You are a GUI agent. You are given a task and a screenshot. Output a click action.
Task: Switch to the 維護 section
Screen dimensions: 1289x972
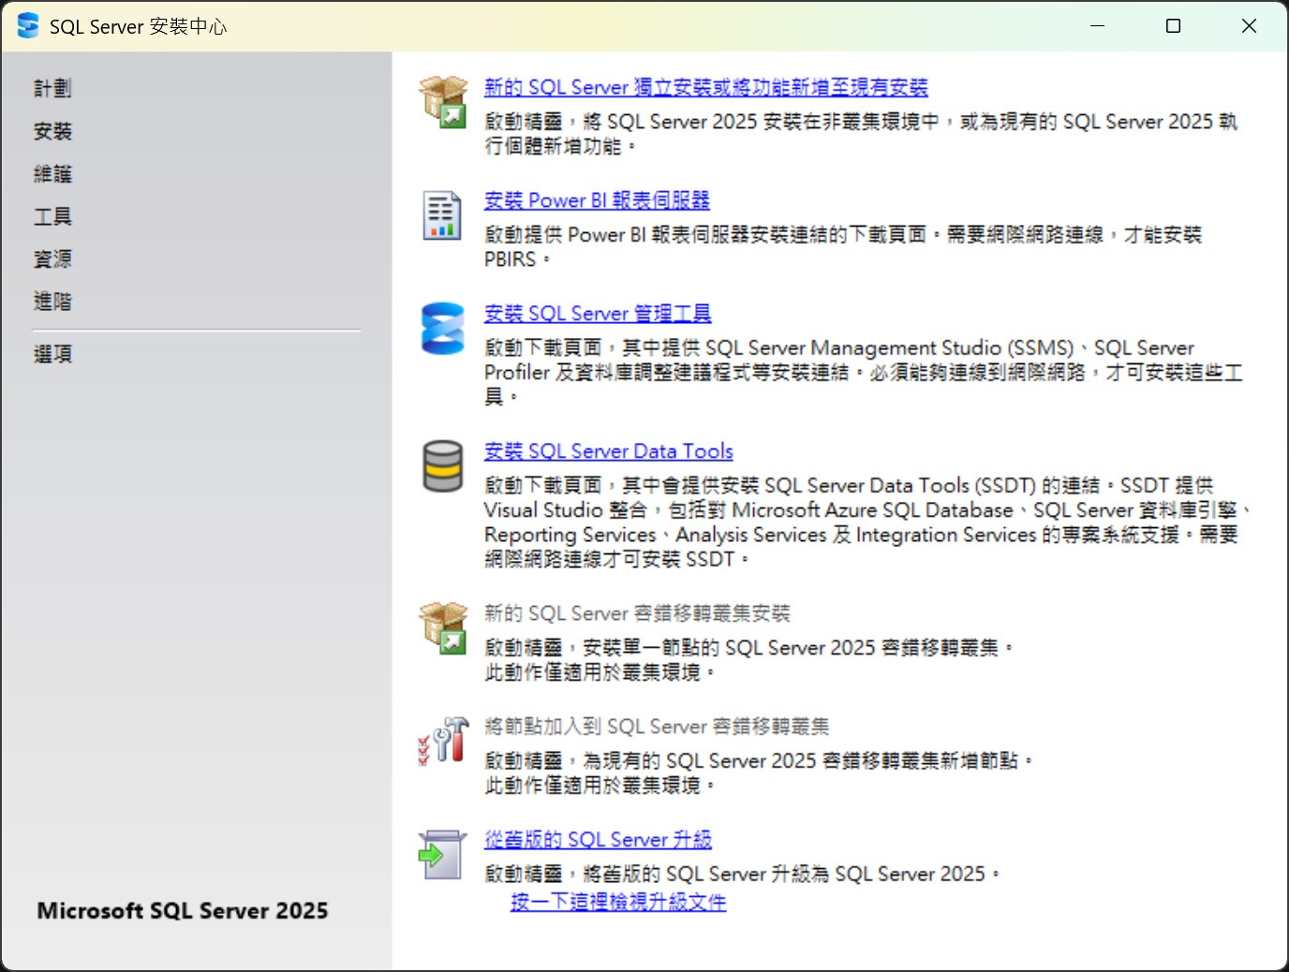tap(52, 173)
